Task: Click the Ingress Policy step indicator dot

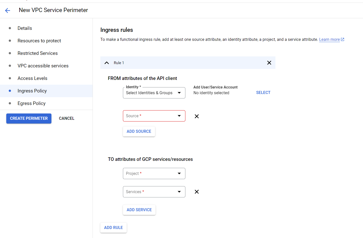Action: coord(10,91)
